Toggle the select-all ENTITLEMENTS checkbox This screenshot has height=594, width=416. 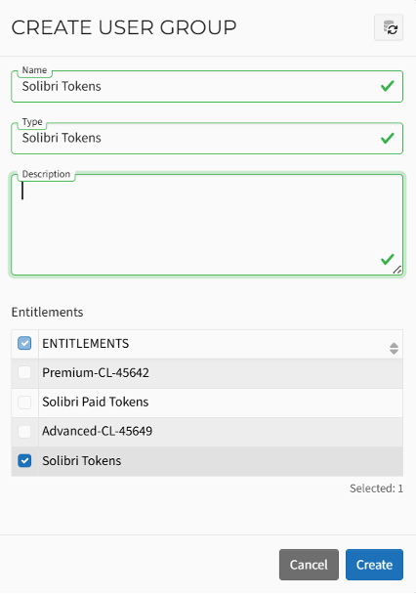pyautogui.click(x=24, y=344)
